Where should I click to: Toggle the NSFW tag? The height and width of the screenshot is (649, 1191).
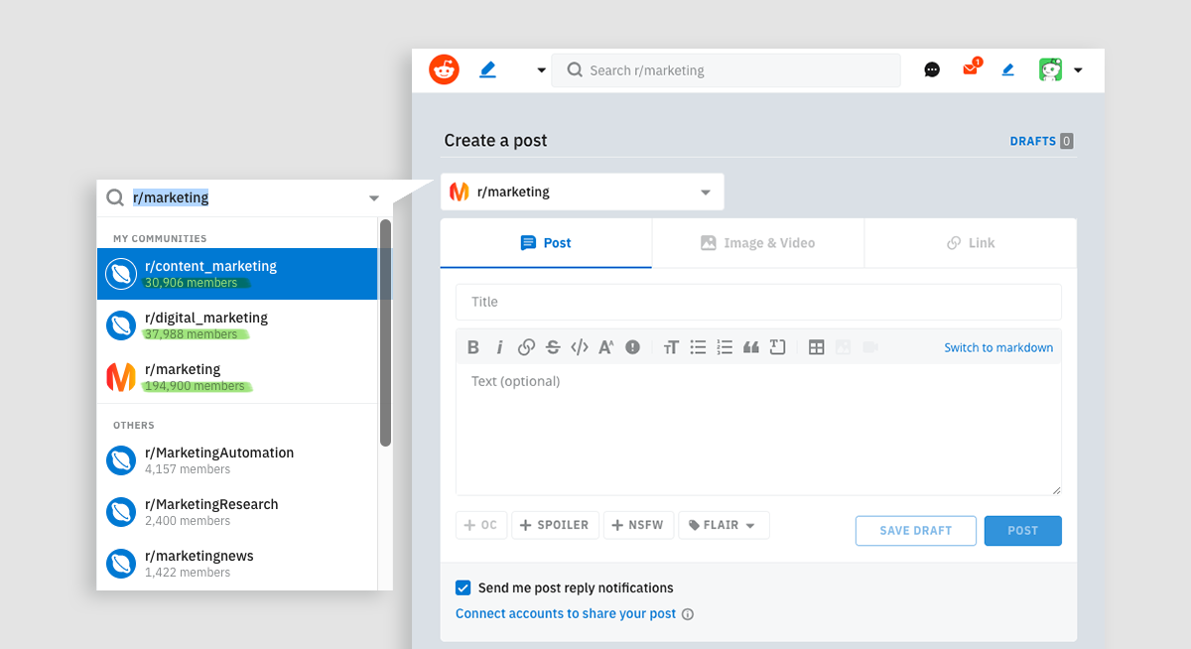click(x=639, y=525)
